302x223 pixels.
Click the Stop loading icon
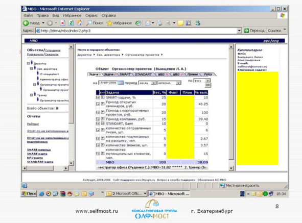point(62,23)
